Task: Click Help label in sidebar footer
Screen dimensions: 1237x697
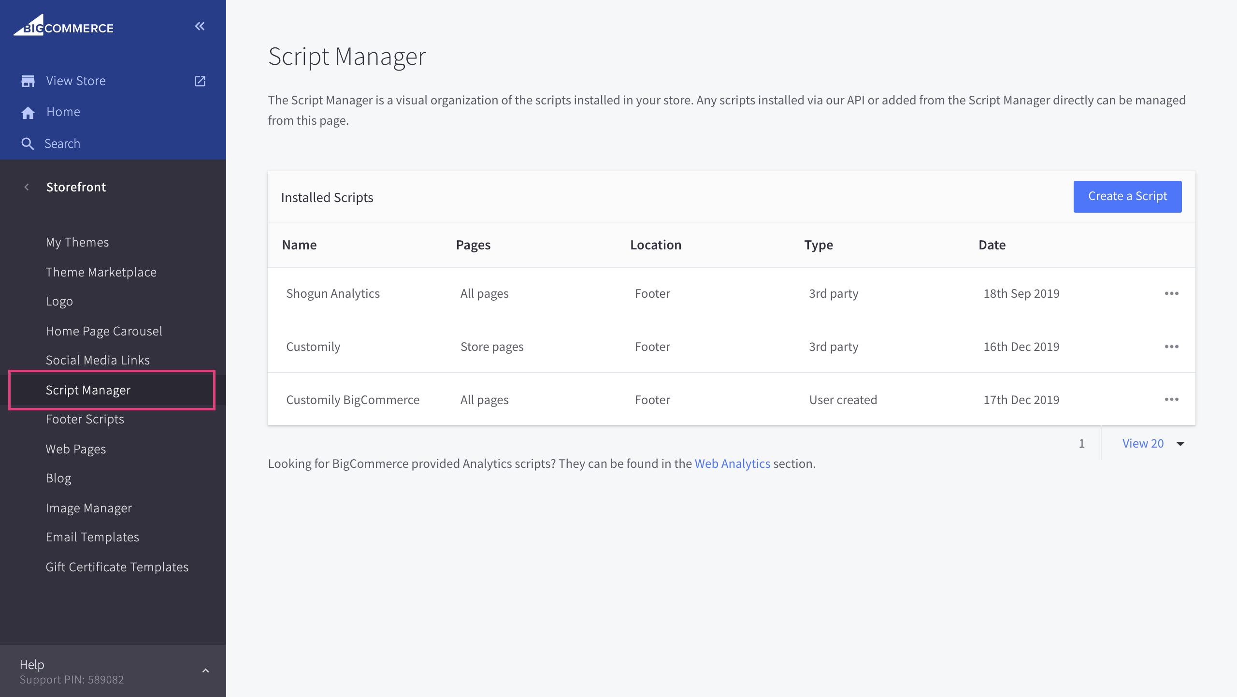Action: 32,665
